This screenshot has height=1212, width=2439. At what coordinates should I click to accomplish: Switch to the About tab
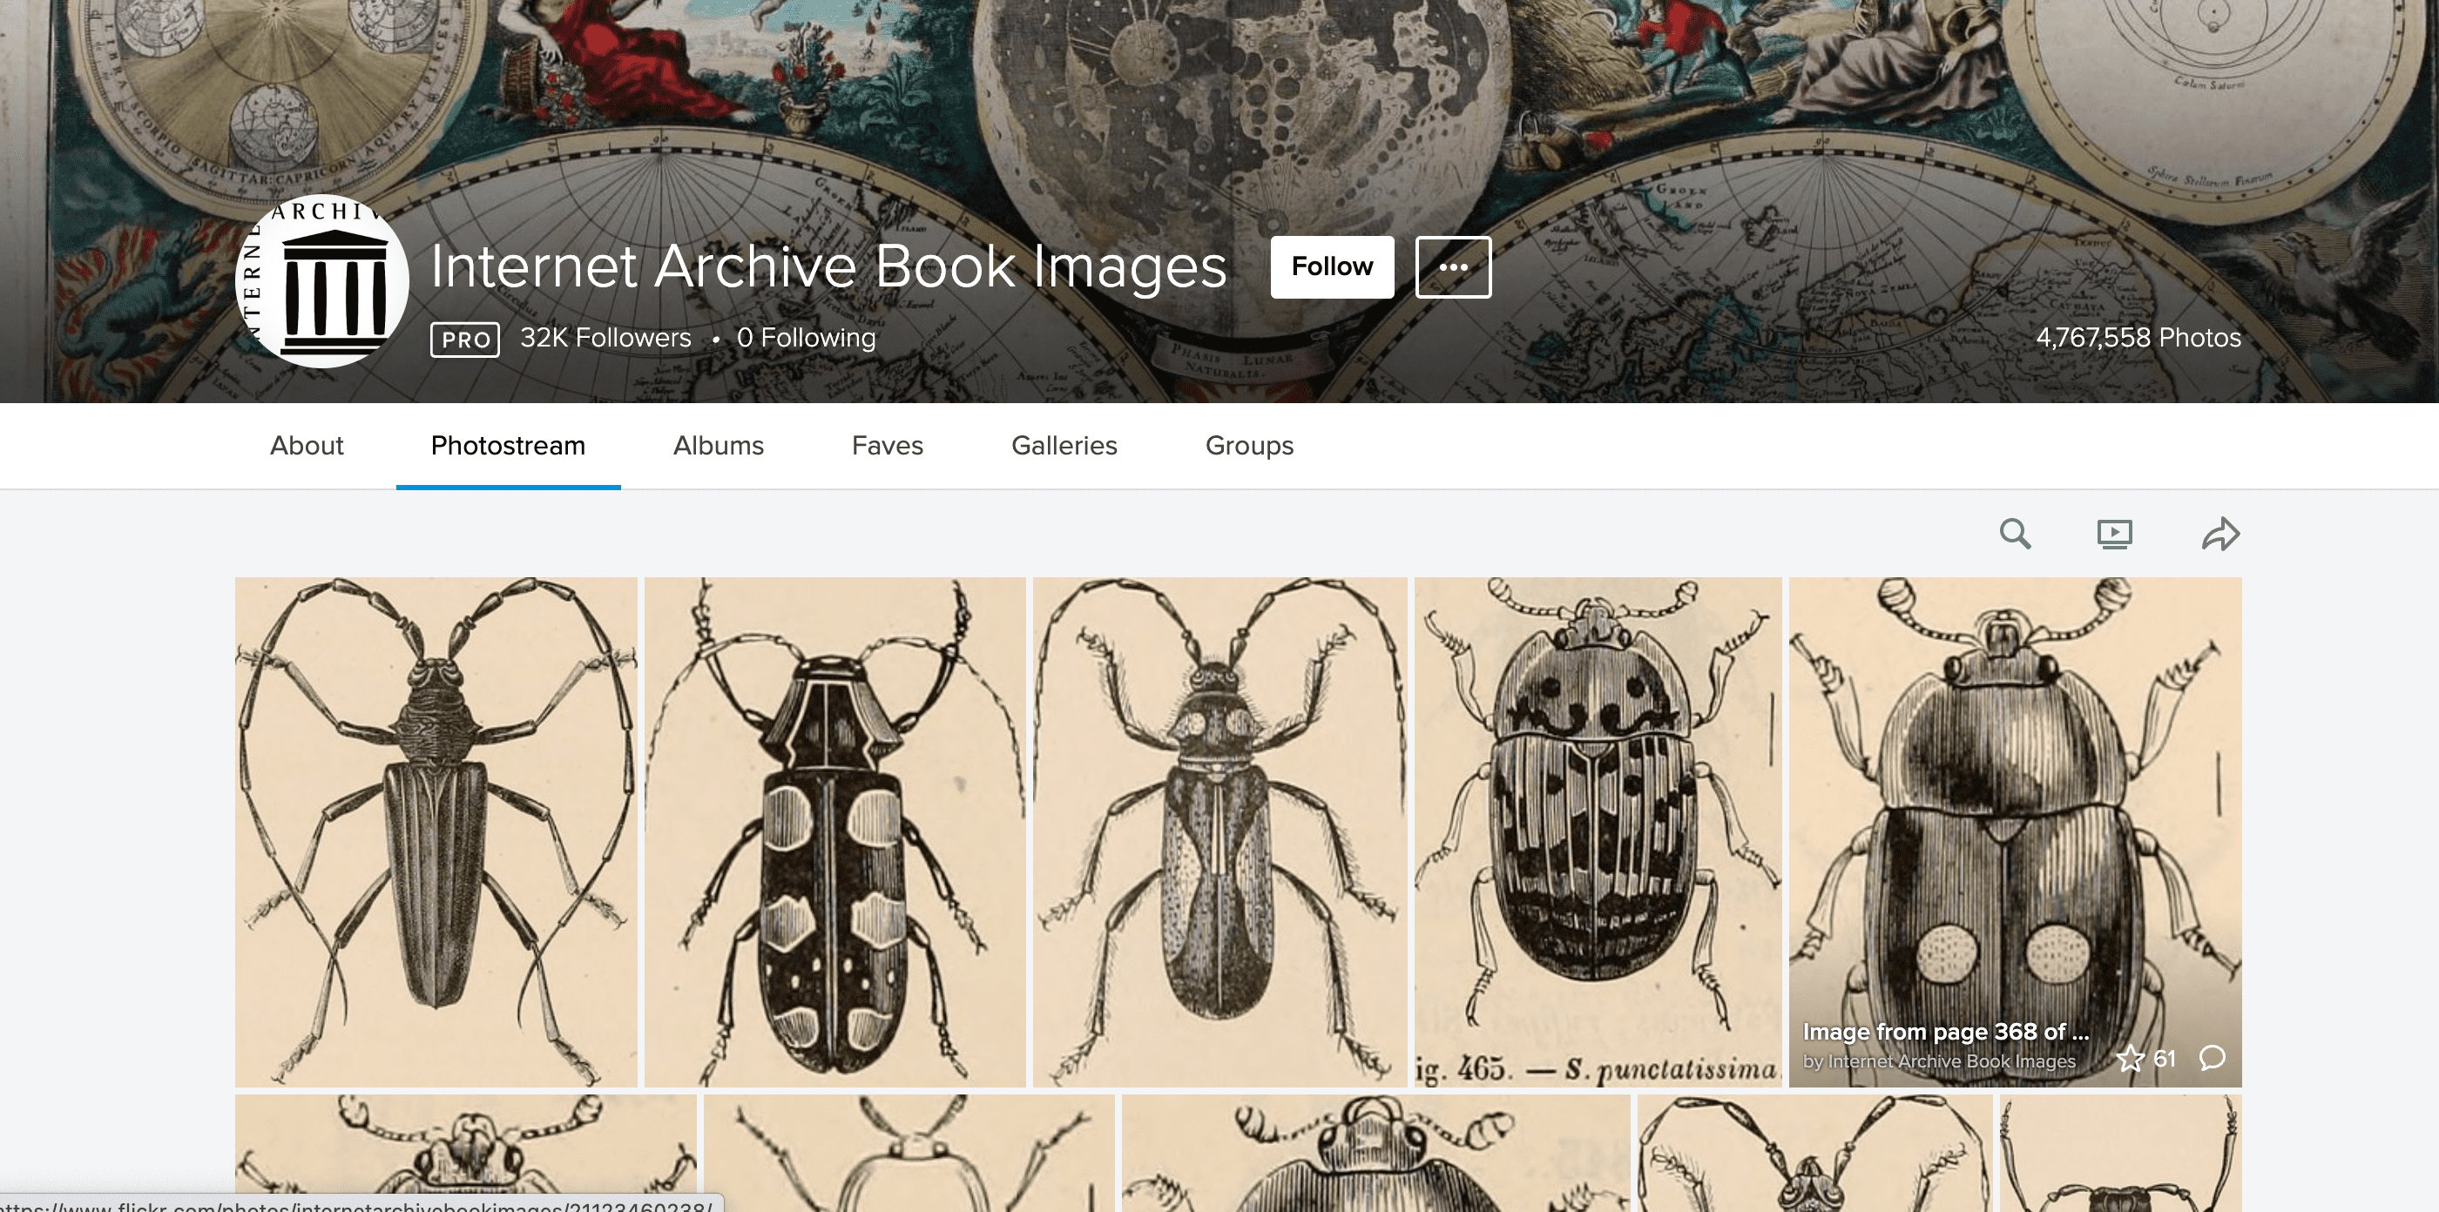[307, 446]
